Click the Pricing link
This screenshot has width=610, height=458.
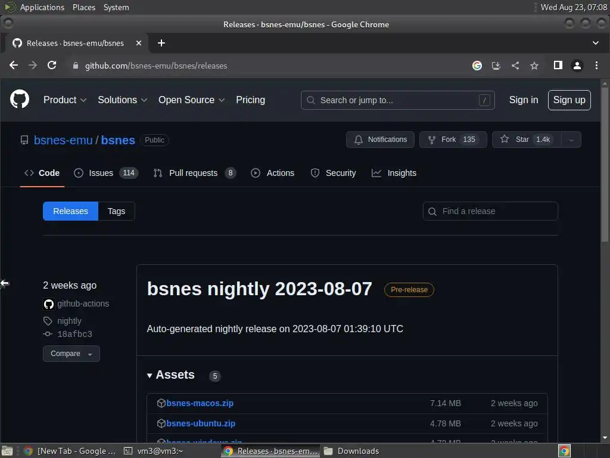tap(251, 100)
